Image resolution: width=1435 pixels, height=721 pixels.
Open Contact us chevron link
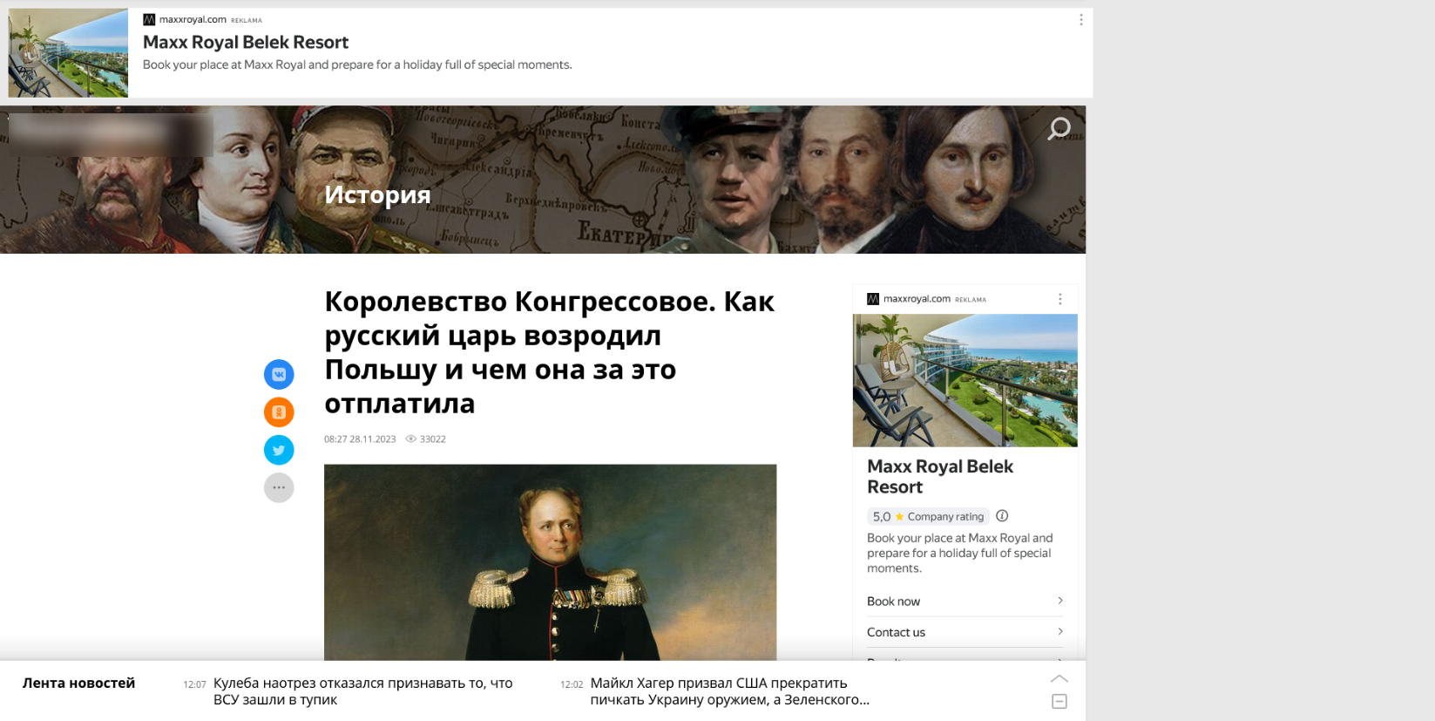965,632
